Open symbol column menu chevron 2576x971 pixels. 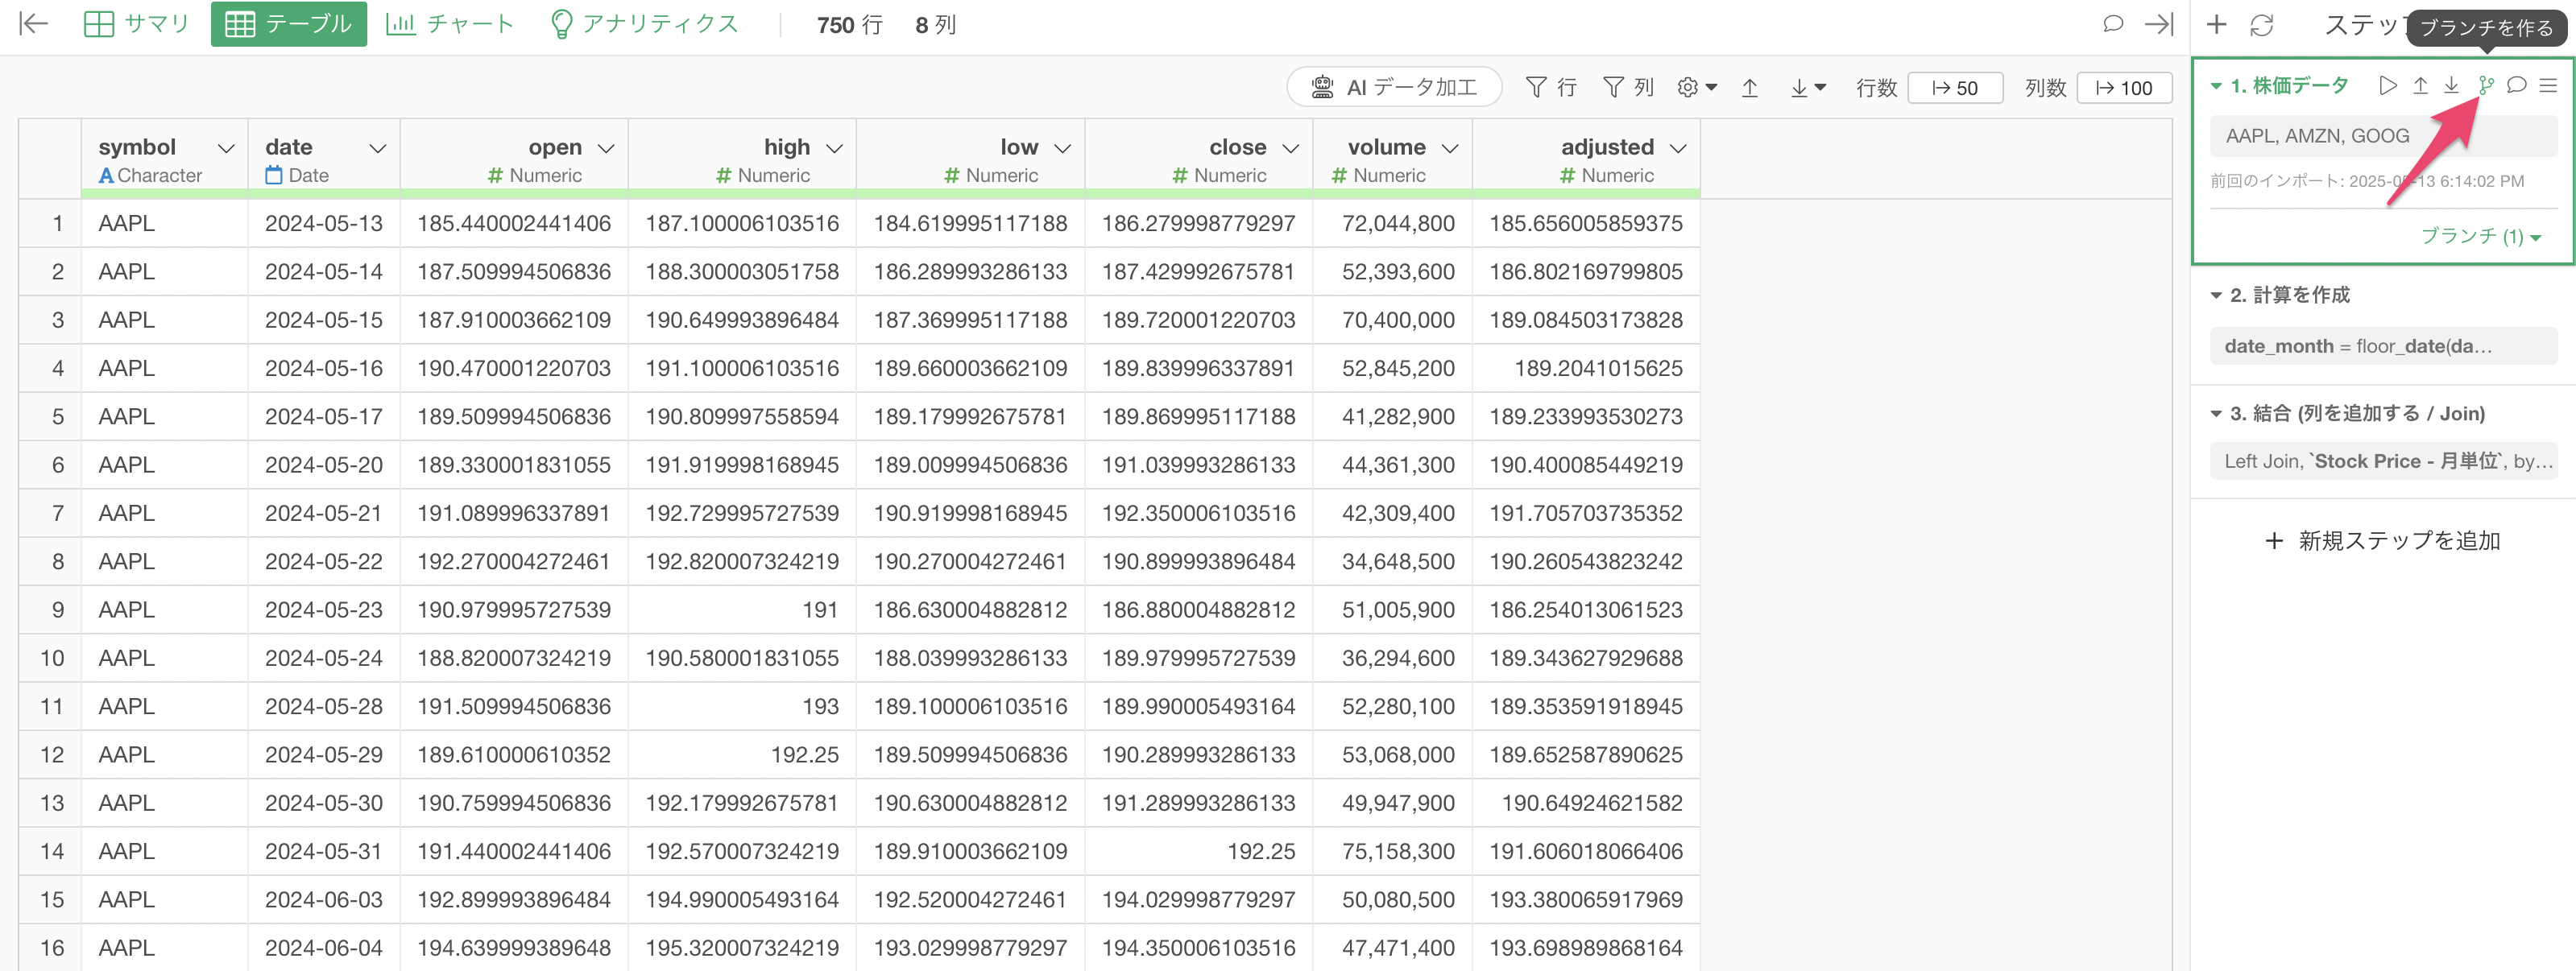point(226,148)
